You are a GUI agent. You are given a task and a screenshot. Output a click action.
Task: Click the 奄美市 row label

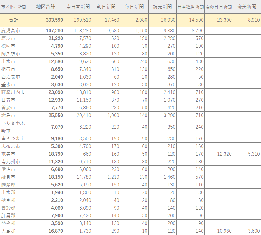[x=8, y=154]
